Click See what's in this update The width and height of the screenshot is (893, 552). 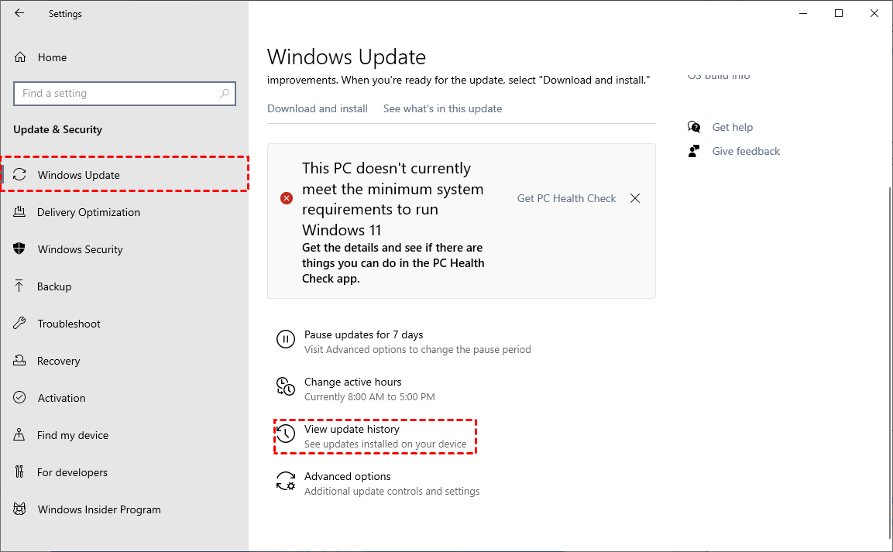(442, 108)
